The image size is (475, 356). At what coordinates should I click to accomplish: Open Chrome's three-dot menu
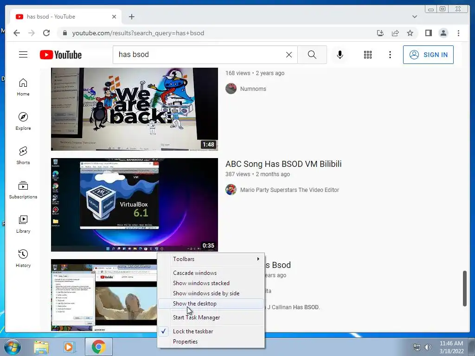[x=458, y=33]
